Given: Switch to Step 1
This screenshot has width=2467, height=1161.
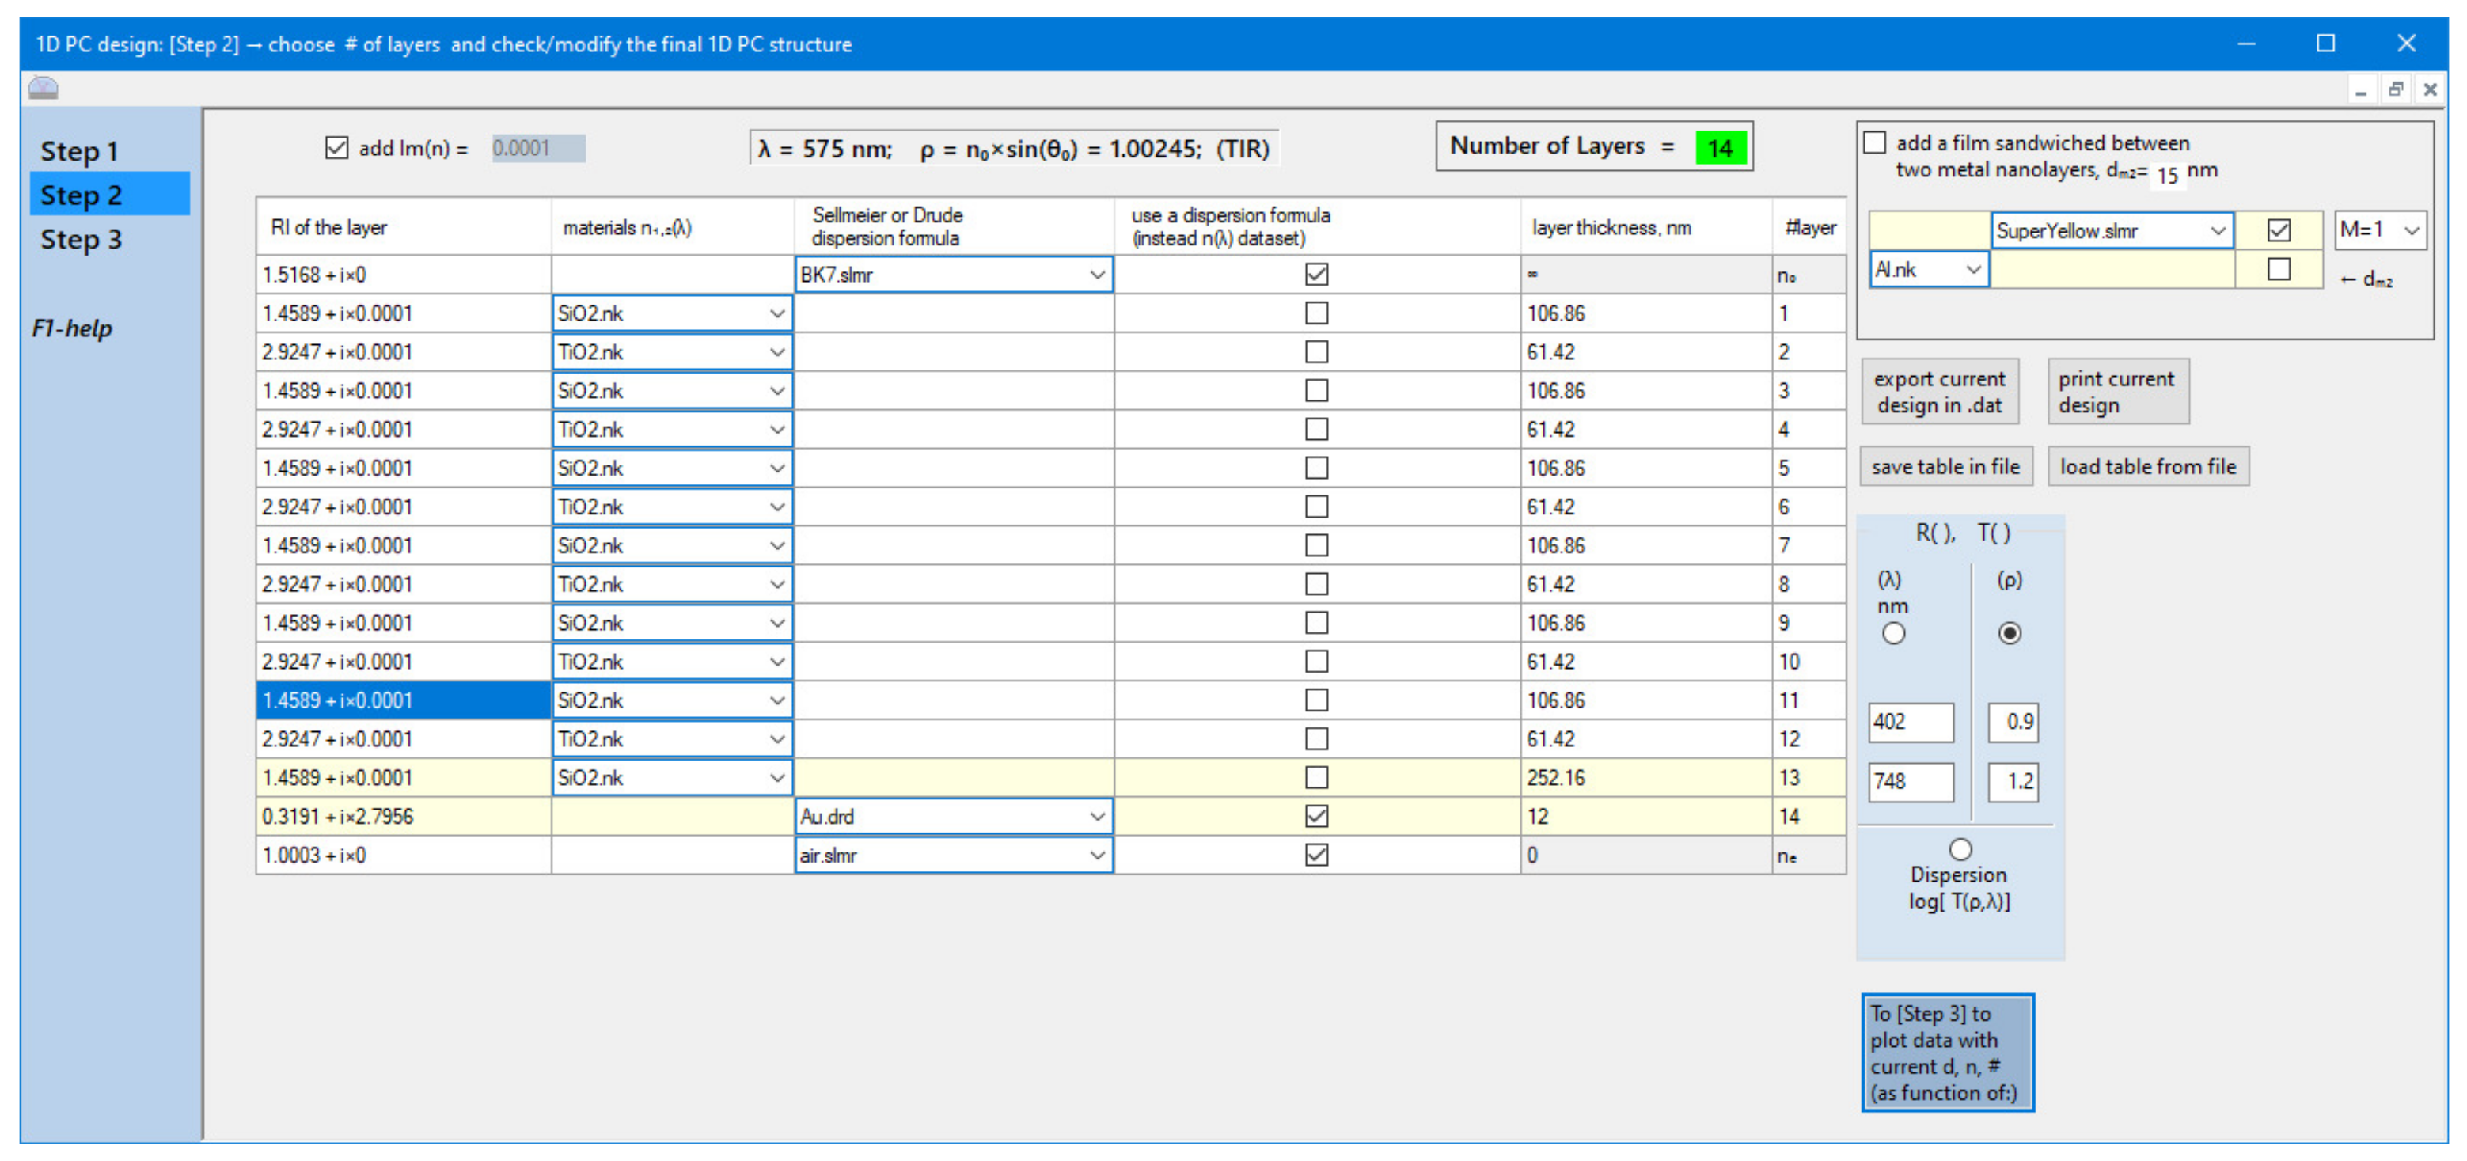Looking at the screenshot, I should 81,151.
